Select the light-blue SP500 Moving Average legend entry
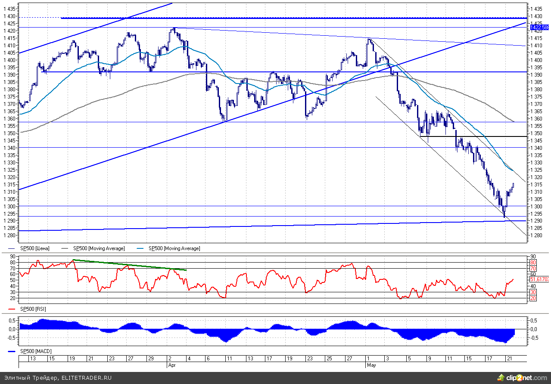This screenshot has width=551, height=384. pyautogui.click(x=174, y=248)
